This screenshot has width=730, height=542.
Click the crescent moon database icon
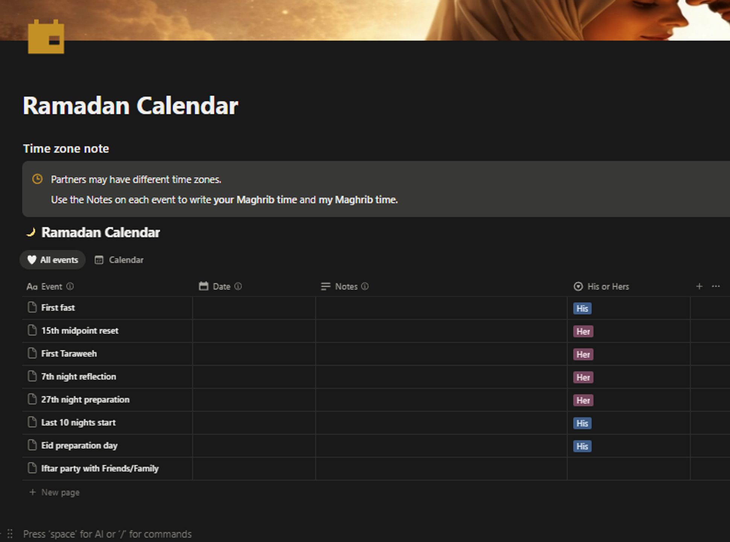click(30, 232)
